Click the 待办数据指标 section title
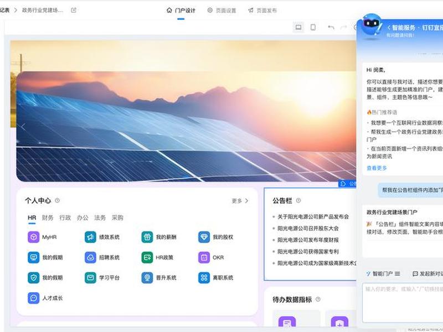The image size is (443, 332). 292,299
